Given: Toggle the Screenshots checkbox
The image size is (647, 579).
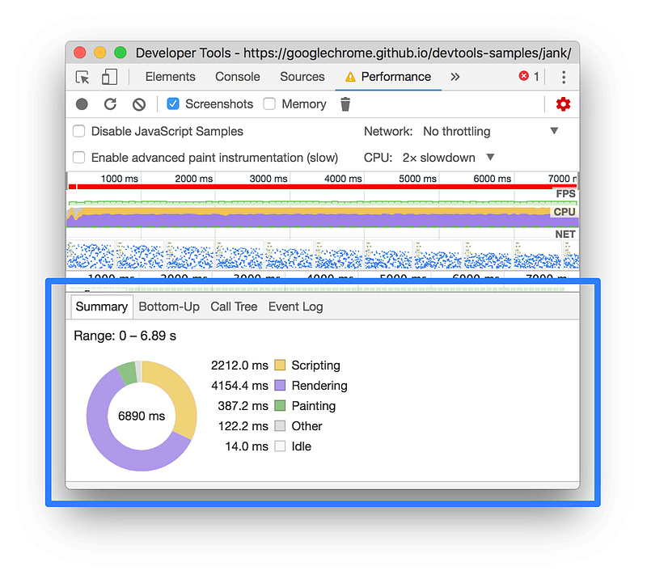Looking at the screenshot, I should pos(173,104).
